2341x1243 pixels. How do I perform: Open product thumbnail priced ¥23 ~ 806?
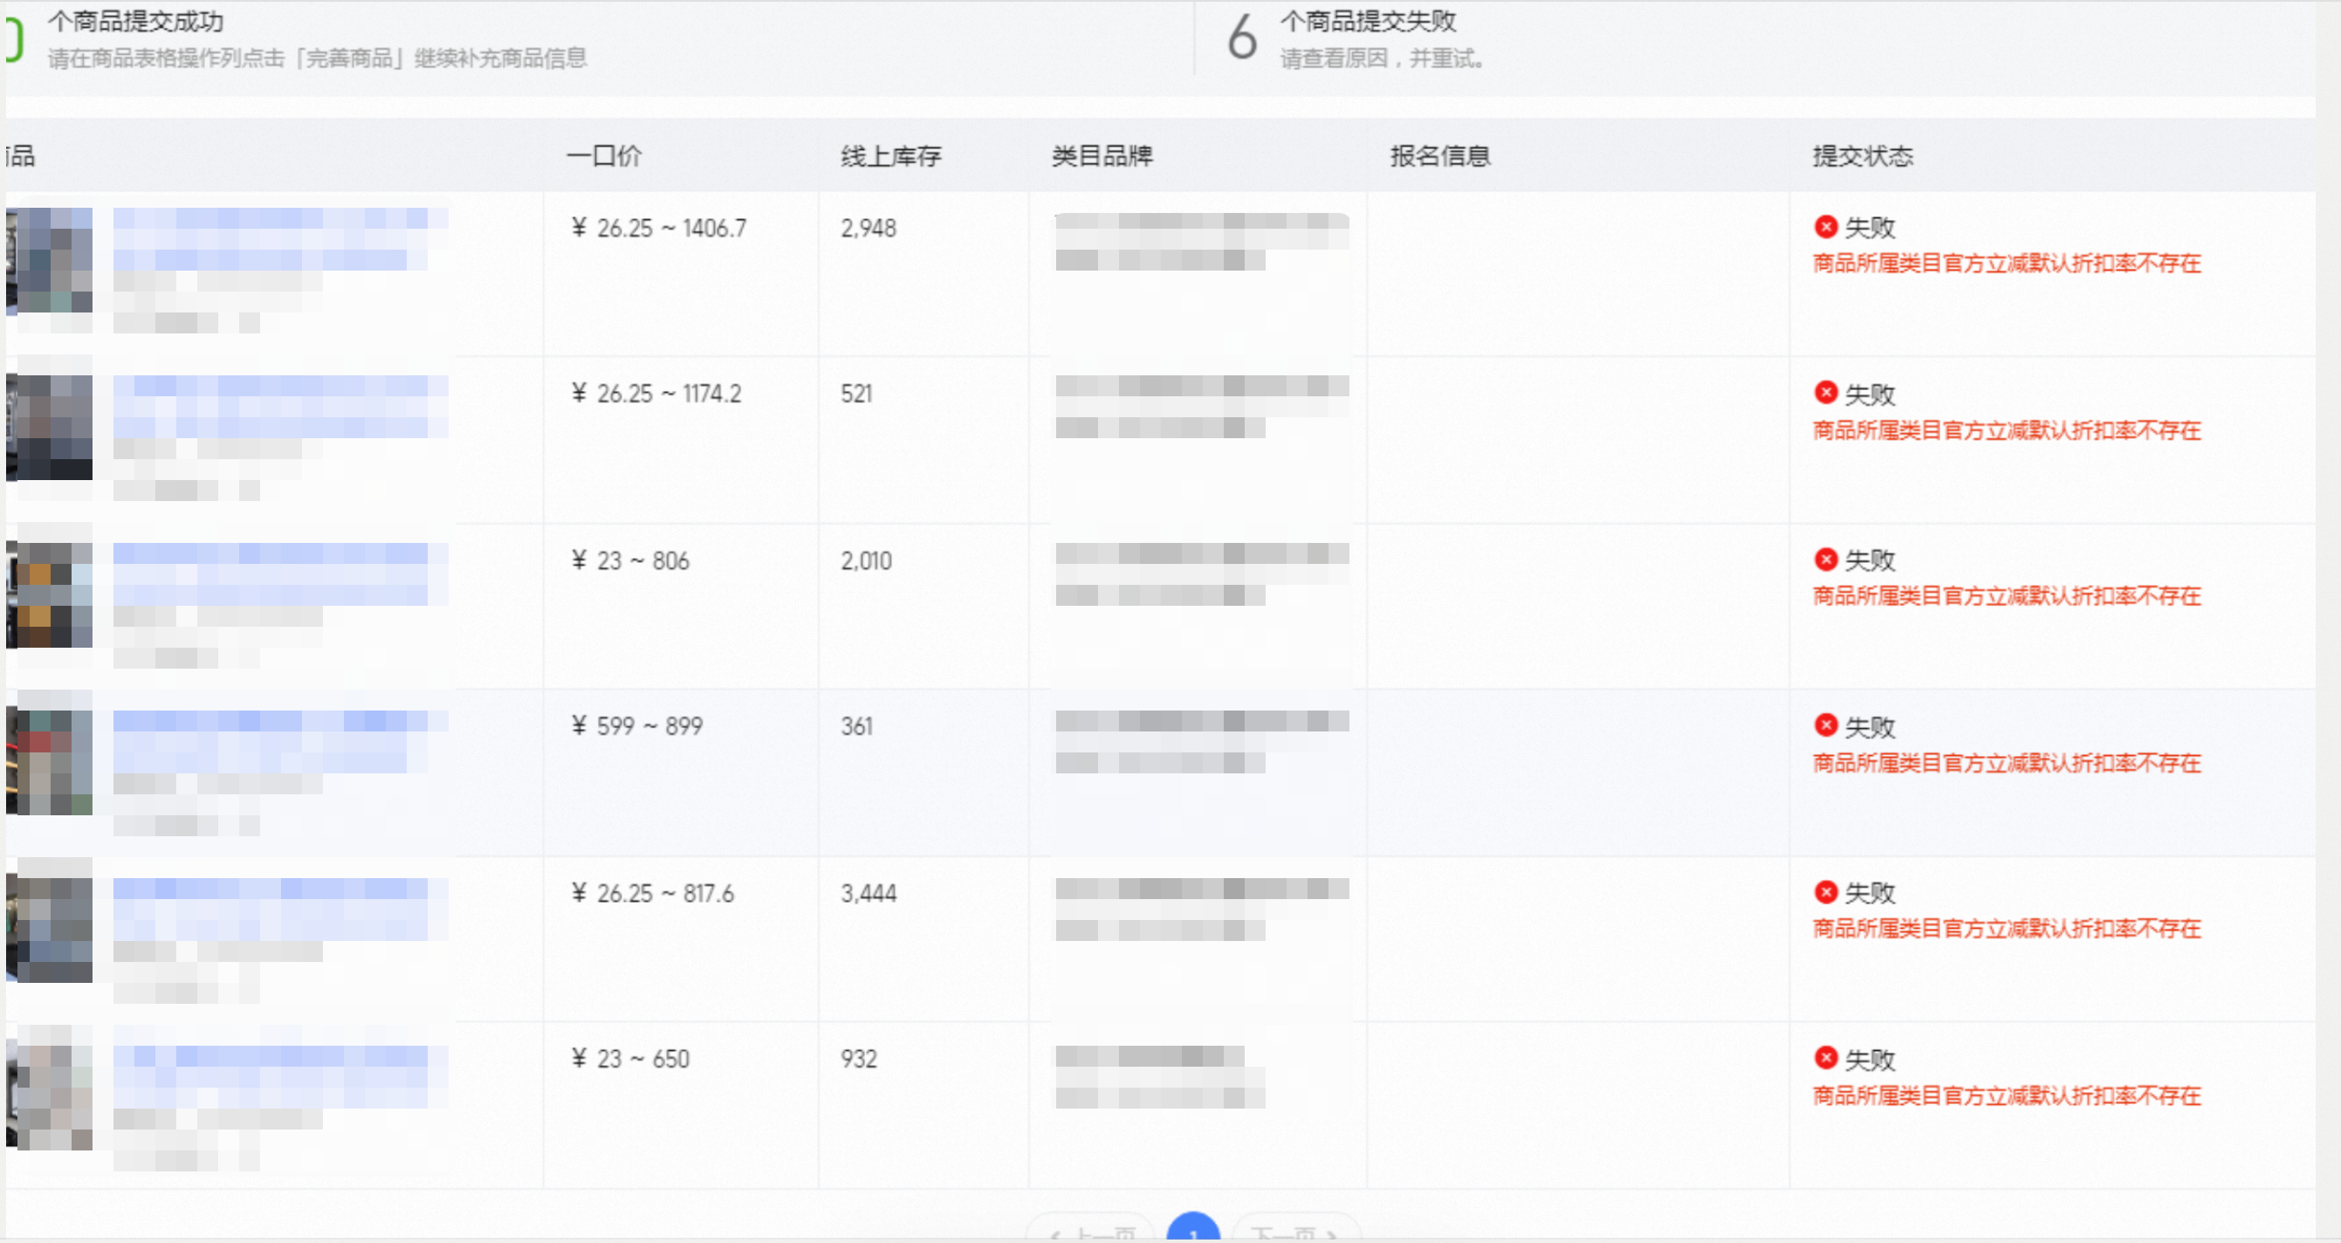click(x=49, y=594)
